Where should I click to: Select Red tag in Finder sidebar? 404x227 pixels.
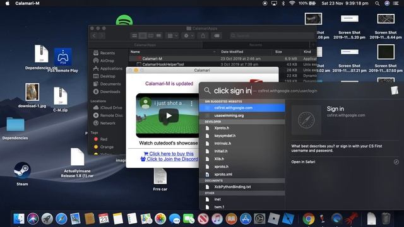tap(104, 139)
